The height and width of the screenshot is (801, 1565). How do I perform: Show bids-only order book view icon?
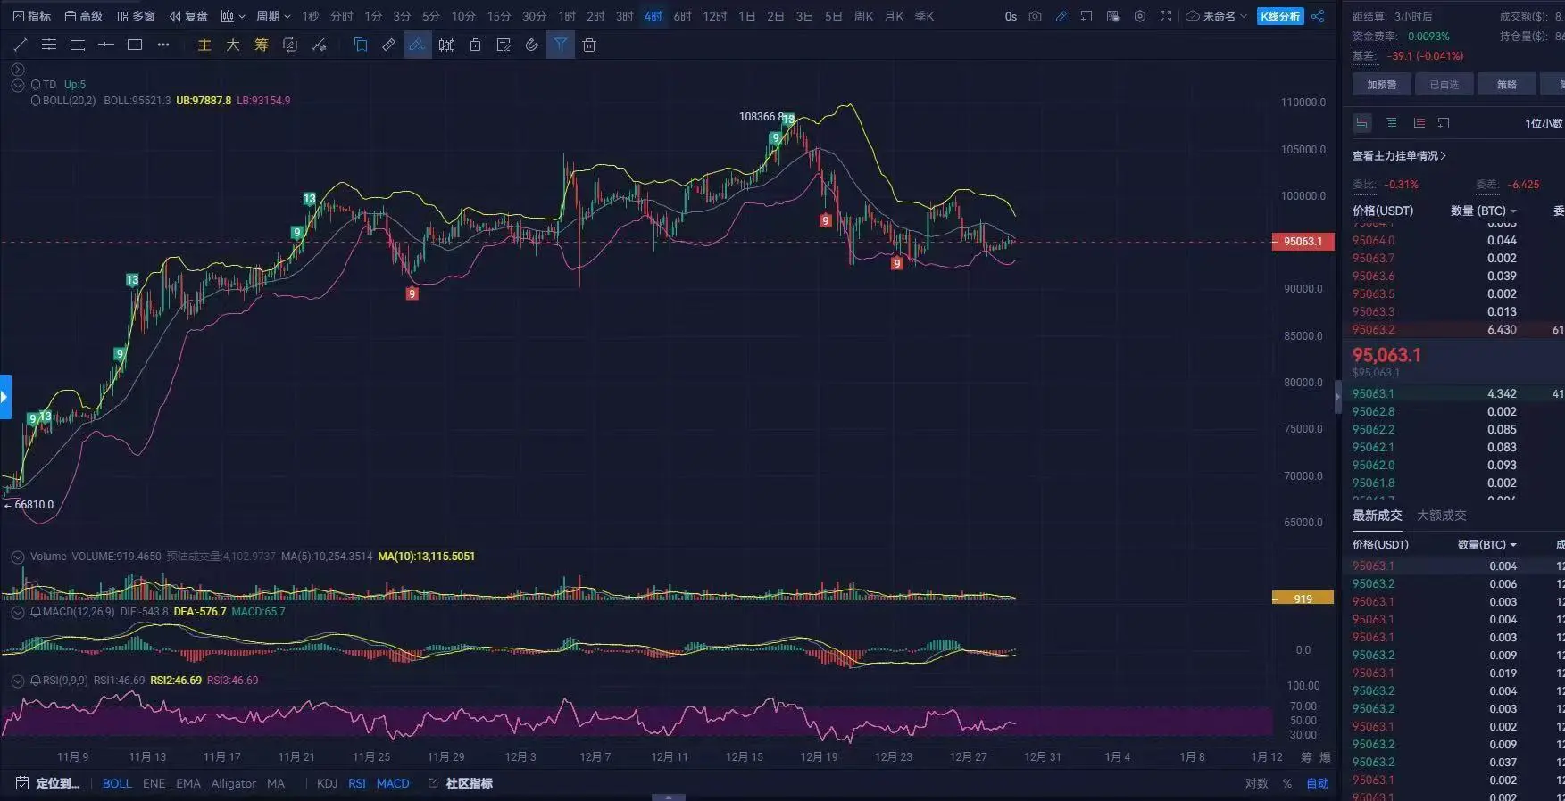click(x=1391, y=123)
